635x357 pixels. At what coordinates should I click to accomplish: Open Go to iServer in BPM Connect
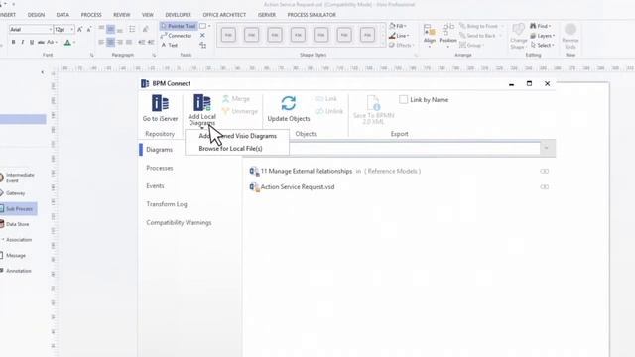click(160, 108)
